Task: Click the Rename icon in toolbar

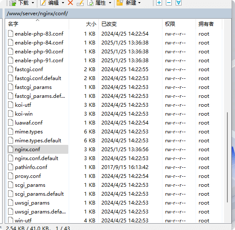Action: [80, 3]
